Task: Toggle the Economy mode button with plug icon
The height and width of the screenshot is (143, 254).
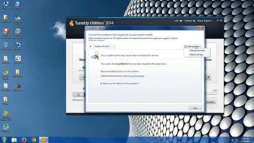Action: (x=79, y=95)
